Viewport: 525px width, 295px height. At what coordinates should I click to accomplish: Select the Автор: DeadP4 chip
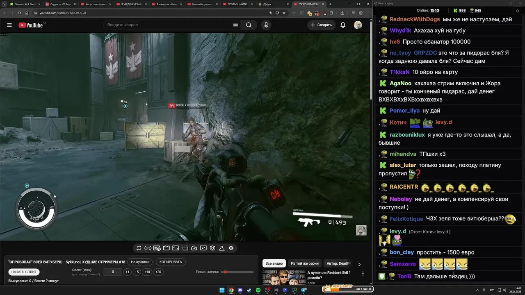pos(339,263)
